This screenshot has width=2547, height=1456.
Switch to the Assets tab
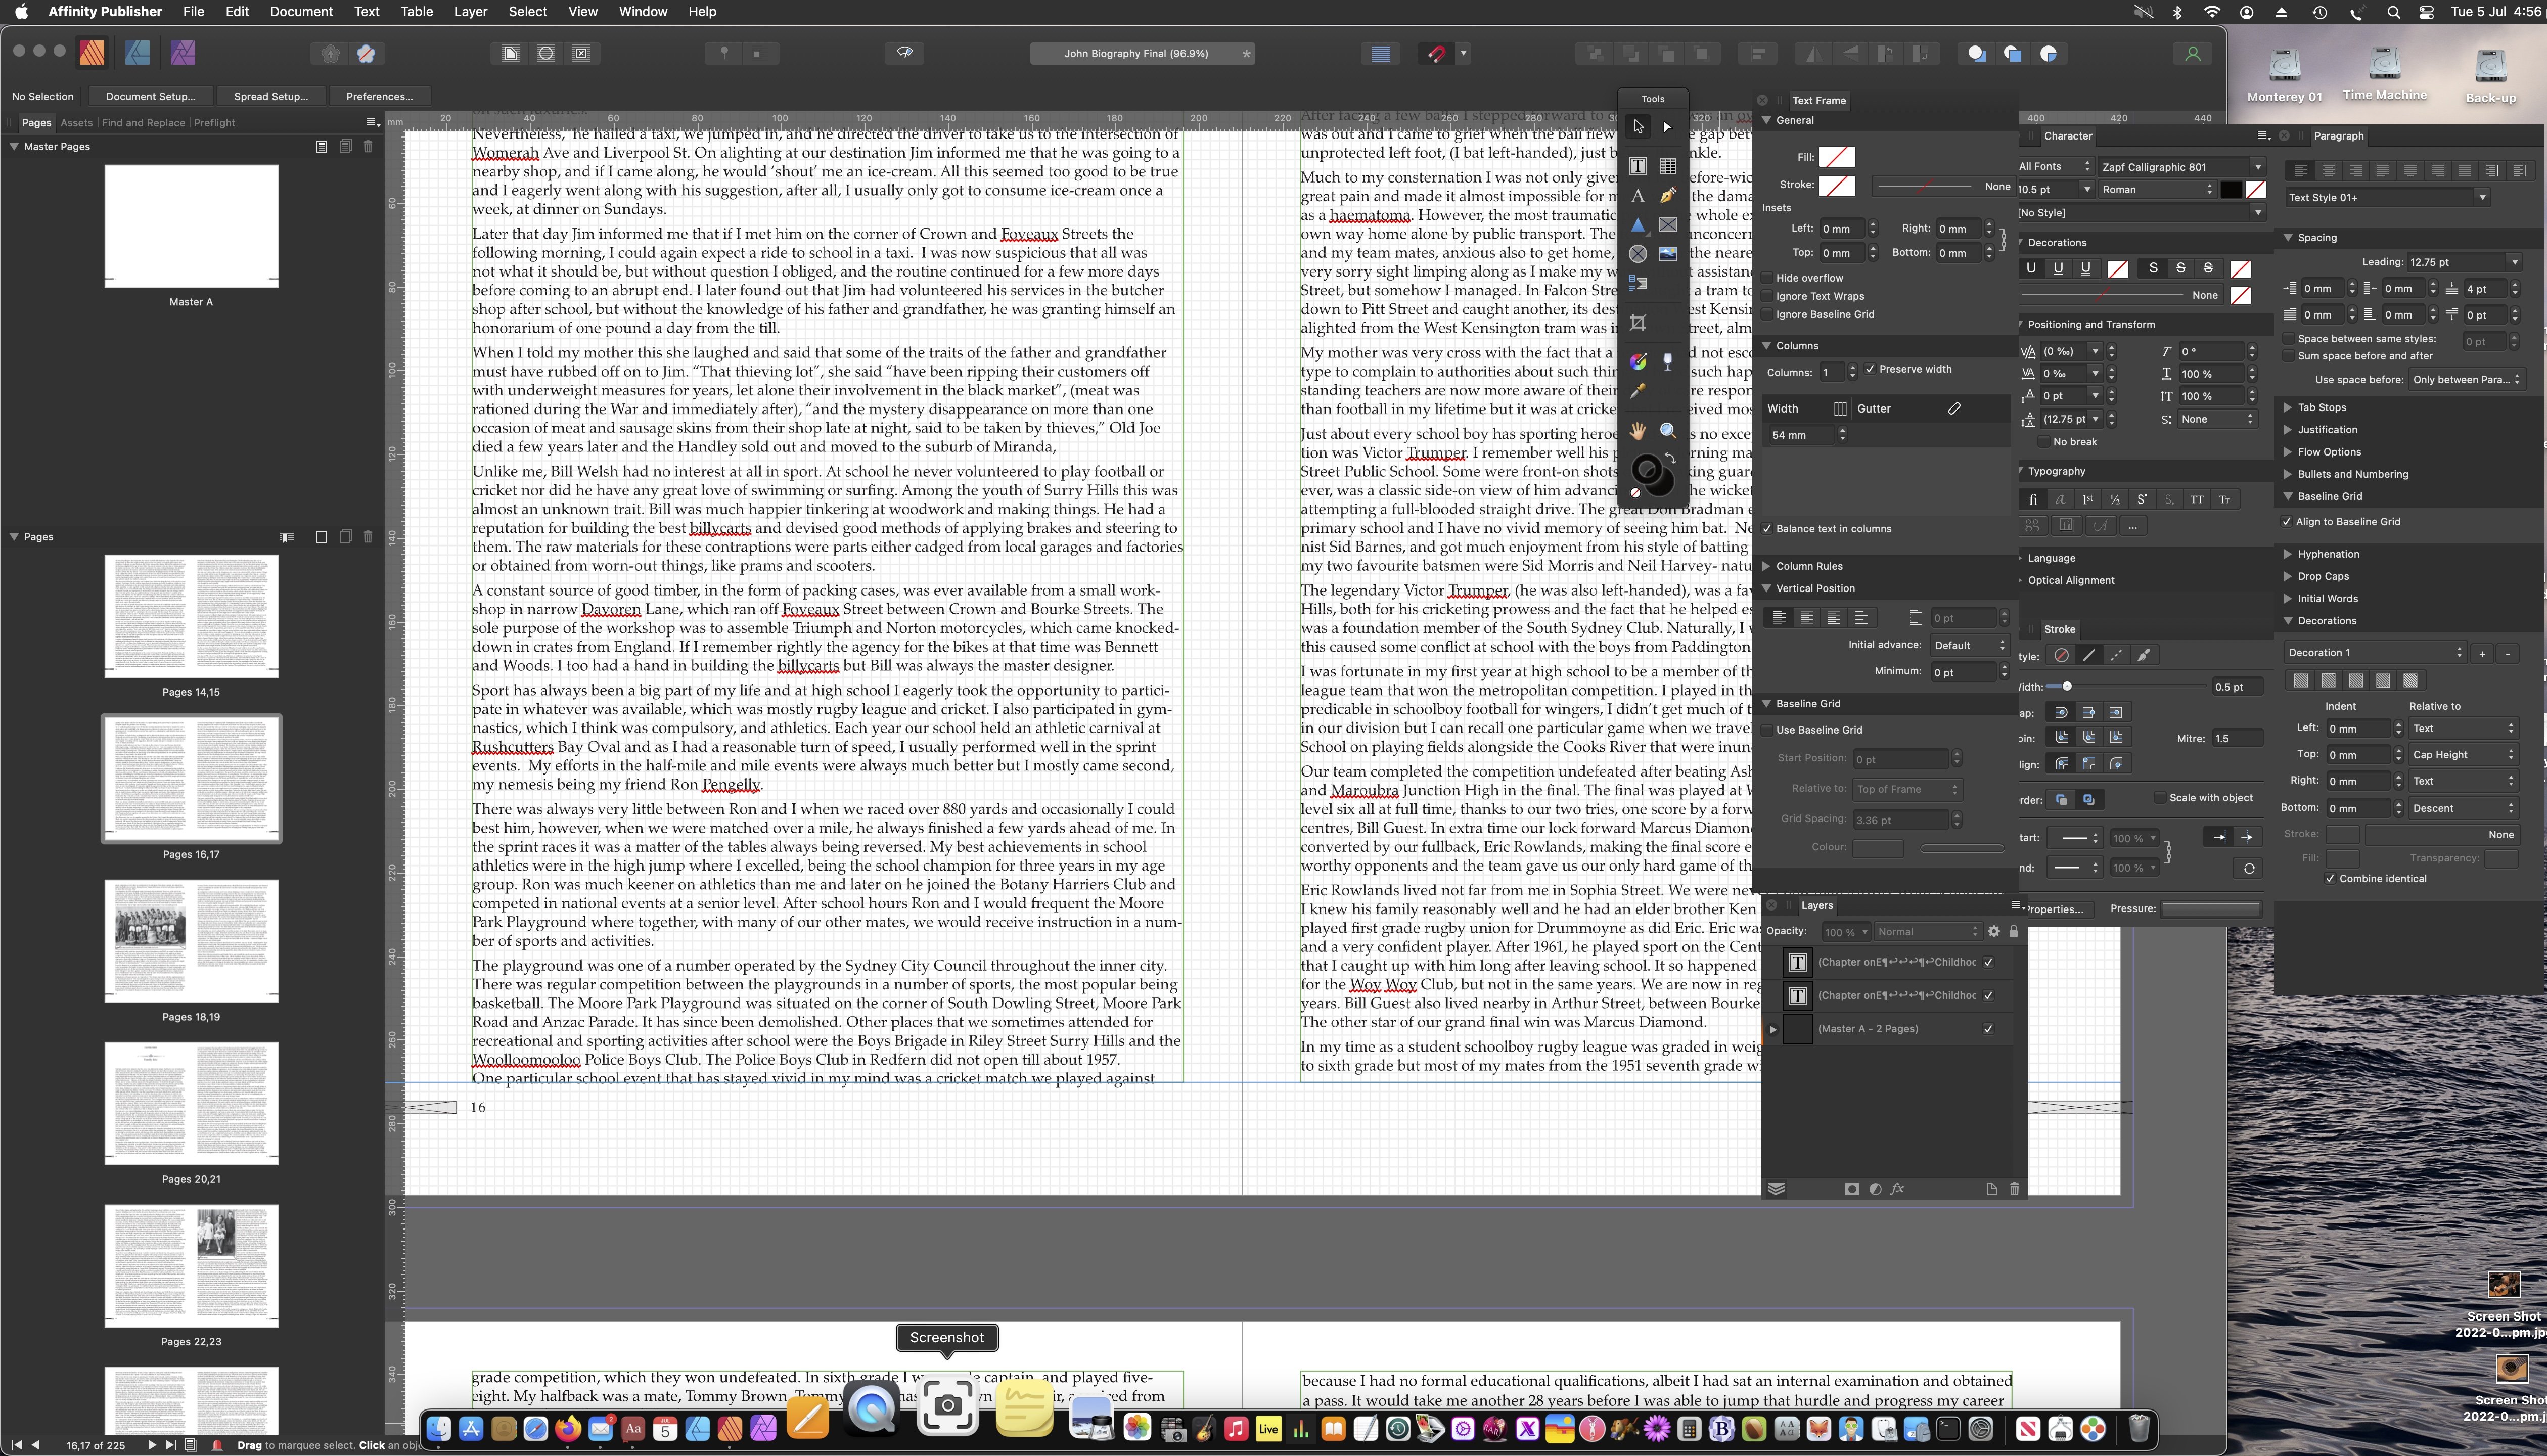click(76, 123)
